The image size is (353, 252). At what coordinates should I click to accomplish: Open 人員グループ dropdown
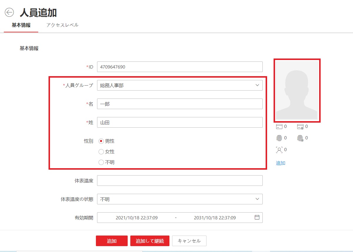point(180,85)
